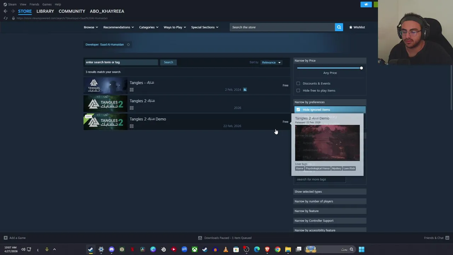The width and height of the screenshot is (453, 255).
Task: Expand Narrow by Controller Support section
Action: tap(329, 221)
